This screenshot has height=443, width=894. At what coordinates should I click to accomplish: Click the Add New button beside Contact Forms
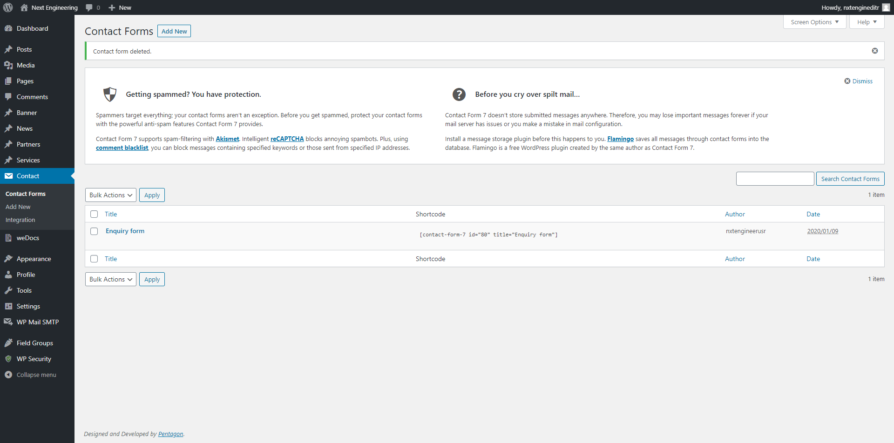pos(174,31)
